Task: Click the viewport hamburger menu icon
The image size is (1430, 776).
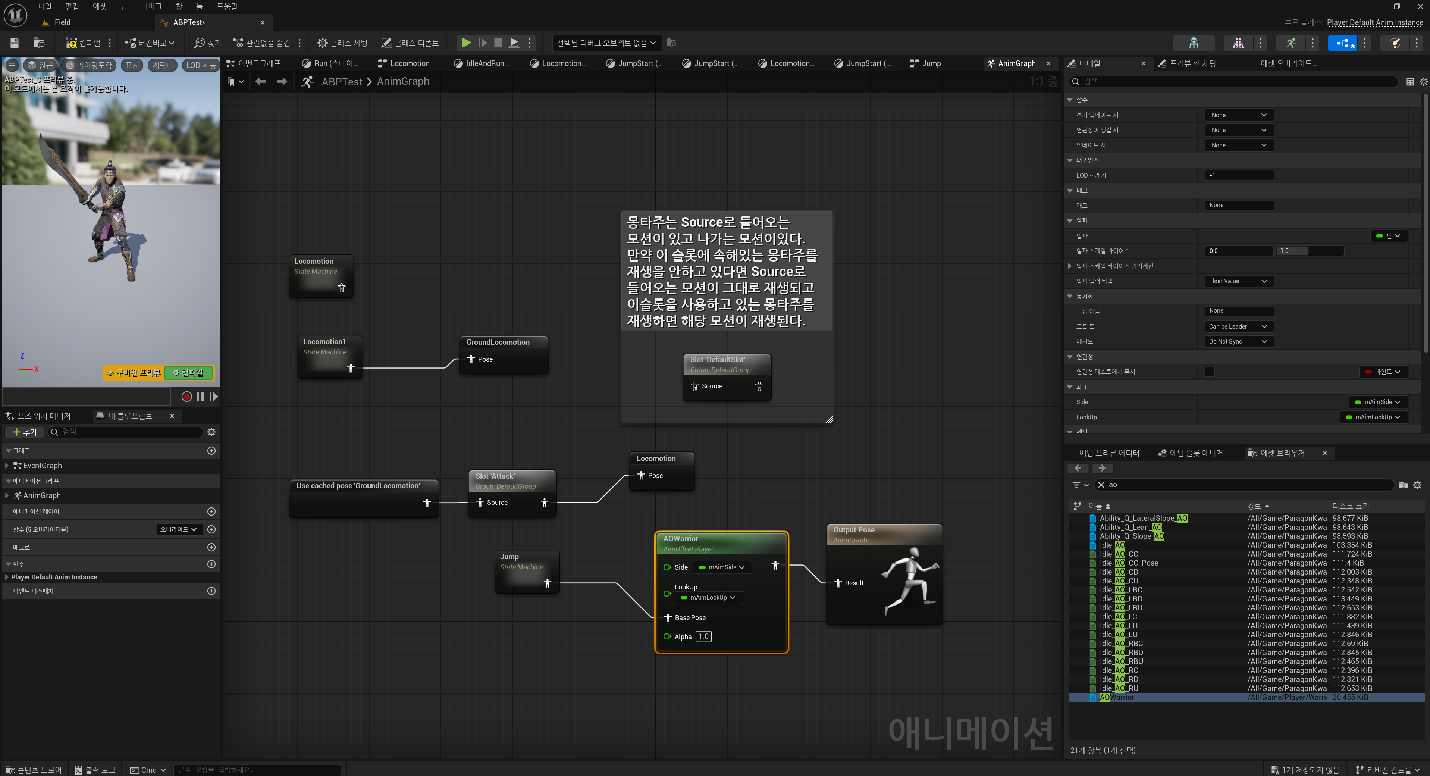Action: point(12,65)
